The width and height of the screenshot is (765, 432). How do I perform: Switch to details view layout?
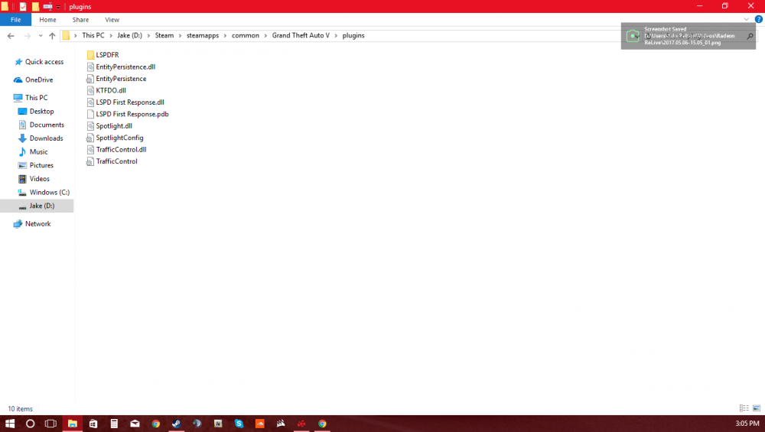(x=744, y=408)
